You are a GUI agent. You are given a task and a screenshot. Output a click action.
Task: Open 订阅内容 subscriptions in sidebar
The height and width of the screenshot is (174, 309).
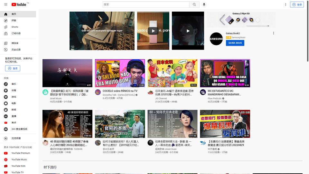18,34
